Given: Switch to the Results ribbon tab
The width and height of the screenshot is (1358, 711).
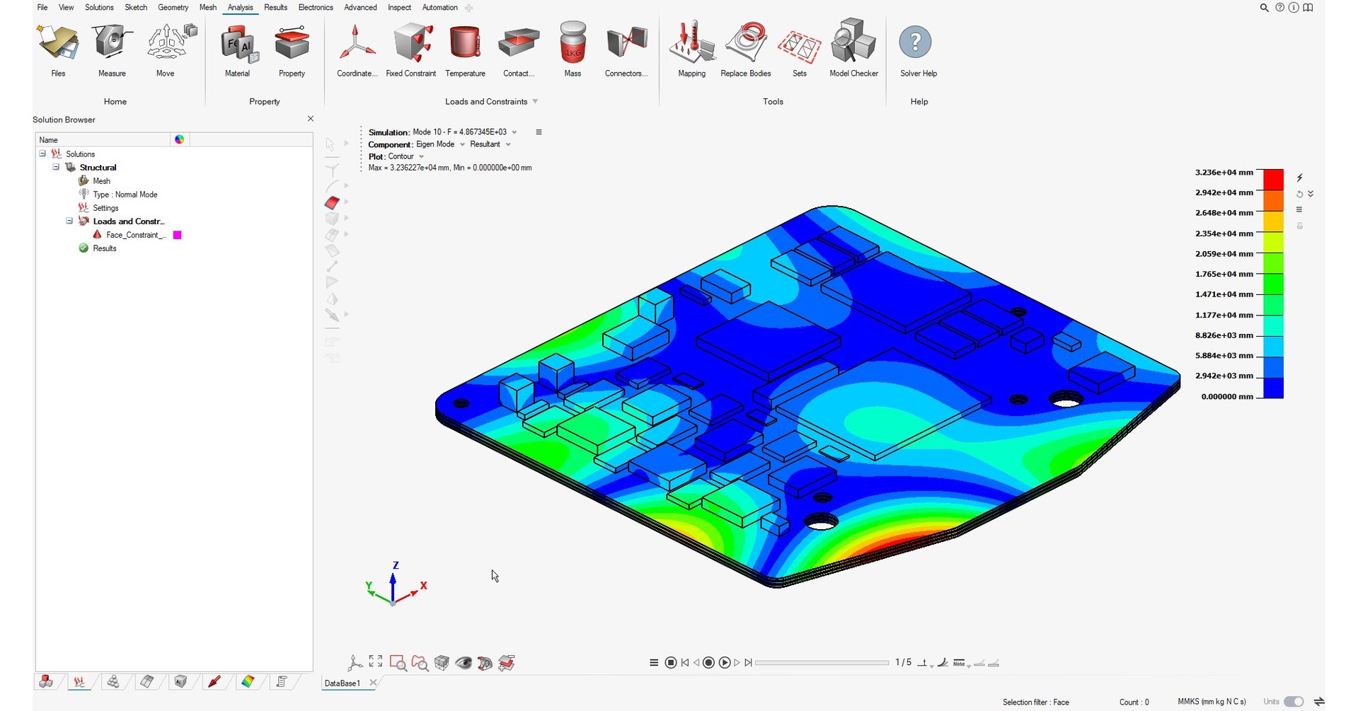Looking at the screenshot, I should click(x=275, y=7).
